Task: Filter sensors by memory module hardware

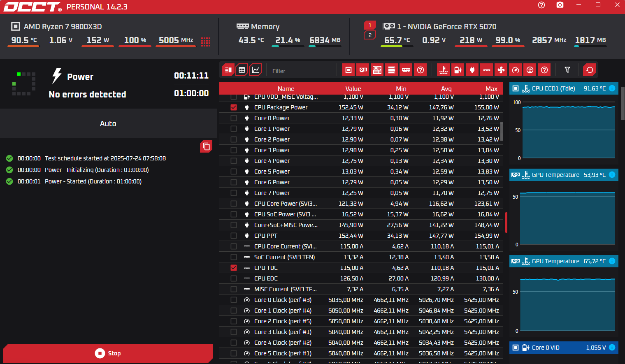Action: click(x=406, y=70)
